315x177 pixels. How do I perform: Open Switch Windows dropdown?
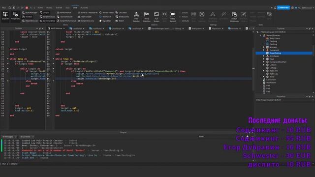(234, 17)
